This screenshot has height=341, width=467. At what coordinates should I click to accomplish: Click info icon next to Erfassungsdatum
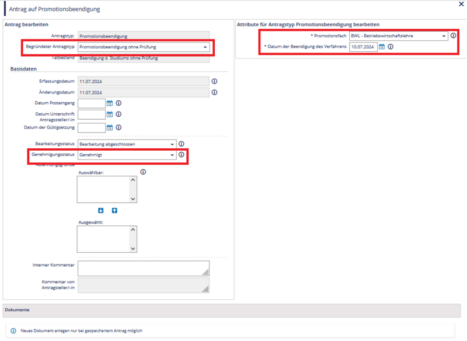pyautogui.click(x=214, y=81)
